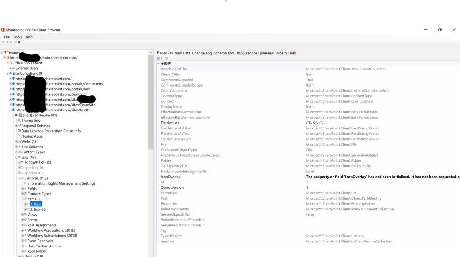Select the Fields node under CustomList

point(32,188)
